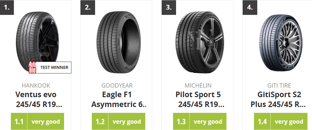Screen dimensions: 312x130
Task: Open the GitiSport S2 Plus tire image
Action: 281,42
